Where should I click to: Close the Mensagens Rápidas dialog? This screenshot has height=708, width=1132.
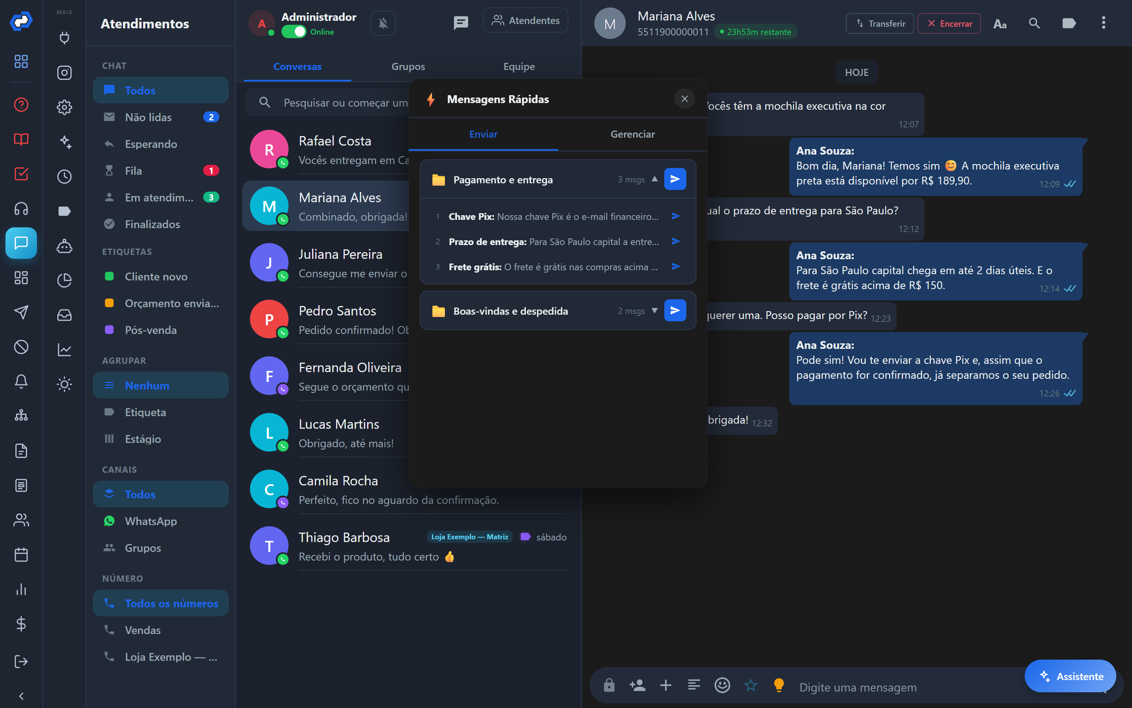684,99
